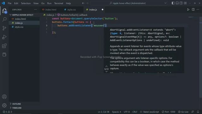
Task: Select the index.js editor tab
Action: coord(93,9)
